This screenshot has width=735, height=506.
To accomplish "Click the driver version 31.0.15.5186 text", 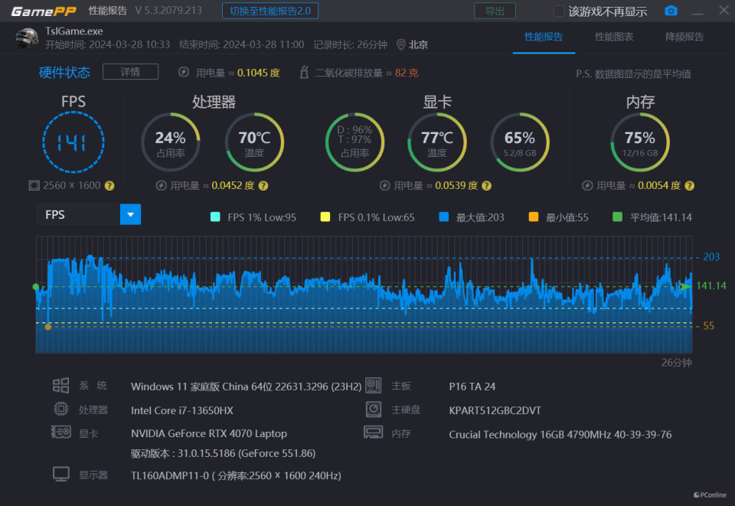I will [x=223, y=453].
